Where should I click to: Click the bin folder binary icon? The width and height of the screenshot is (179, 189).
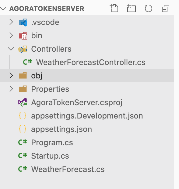[x=23, y=36]
